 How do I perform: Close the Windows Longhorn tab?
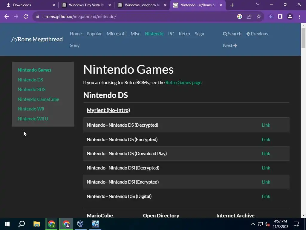click(x=165, y=5)
